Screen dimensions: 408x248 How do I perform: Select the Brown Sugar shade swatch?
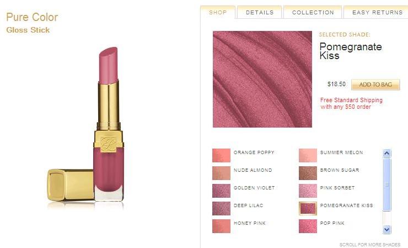tap(308, 173)
